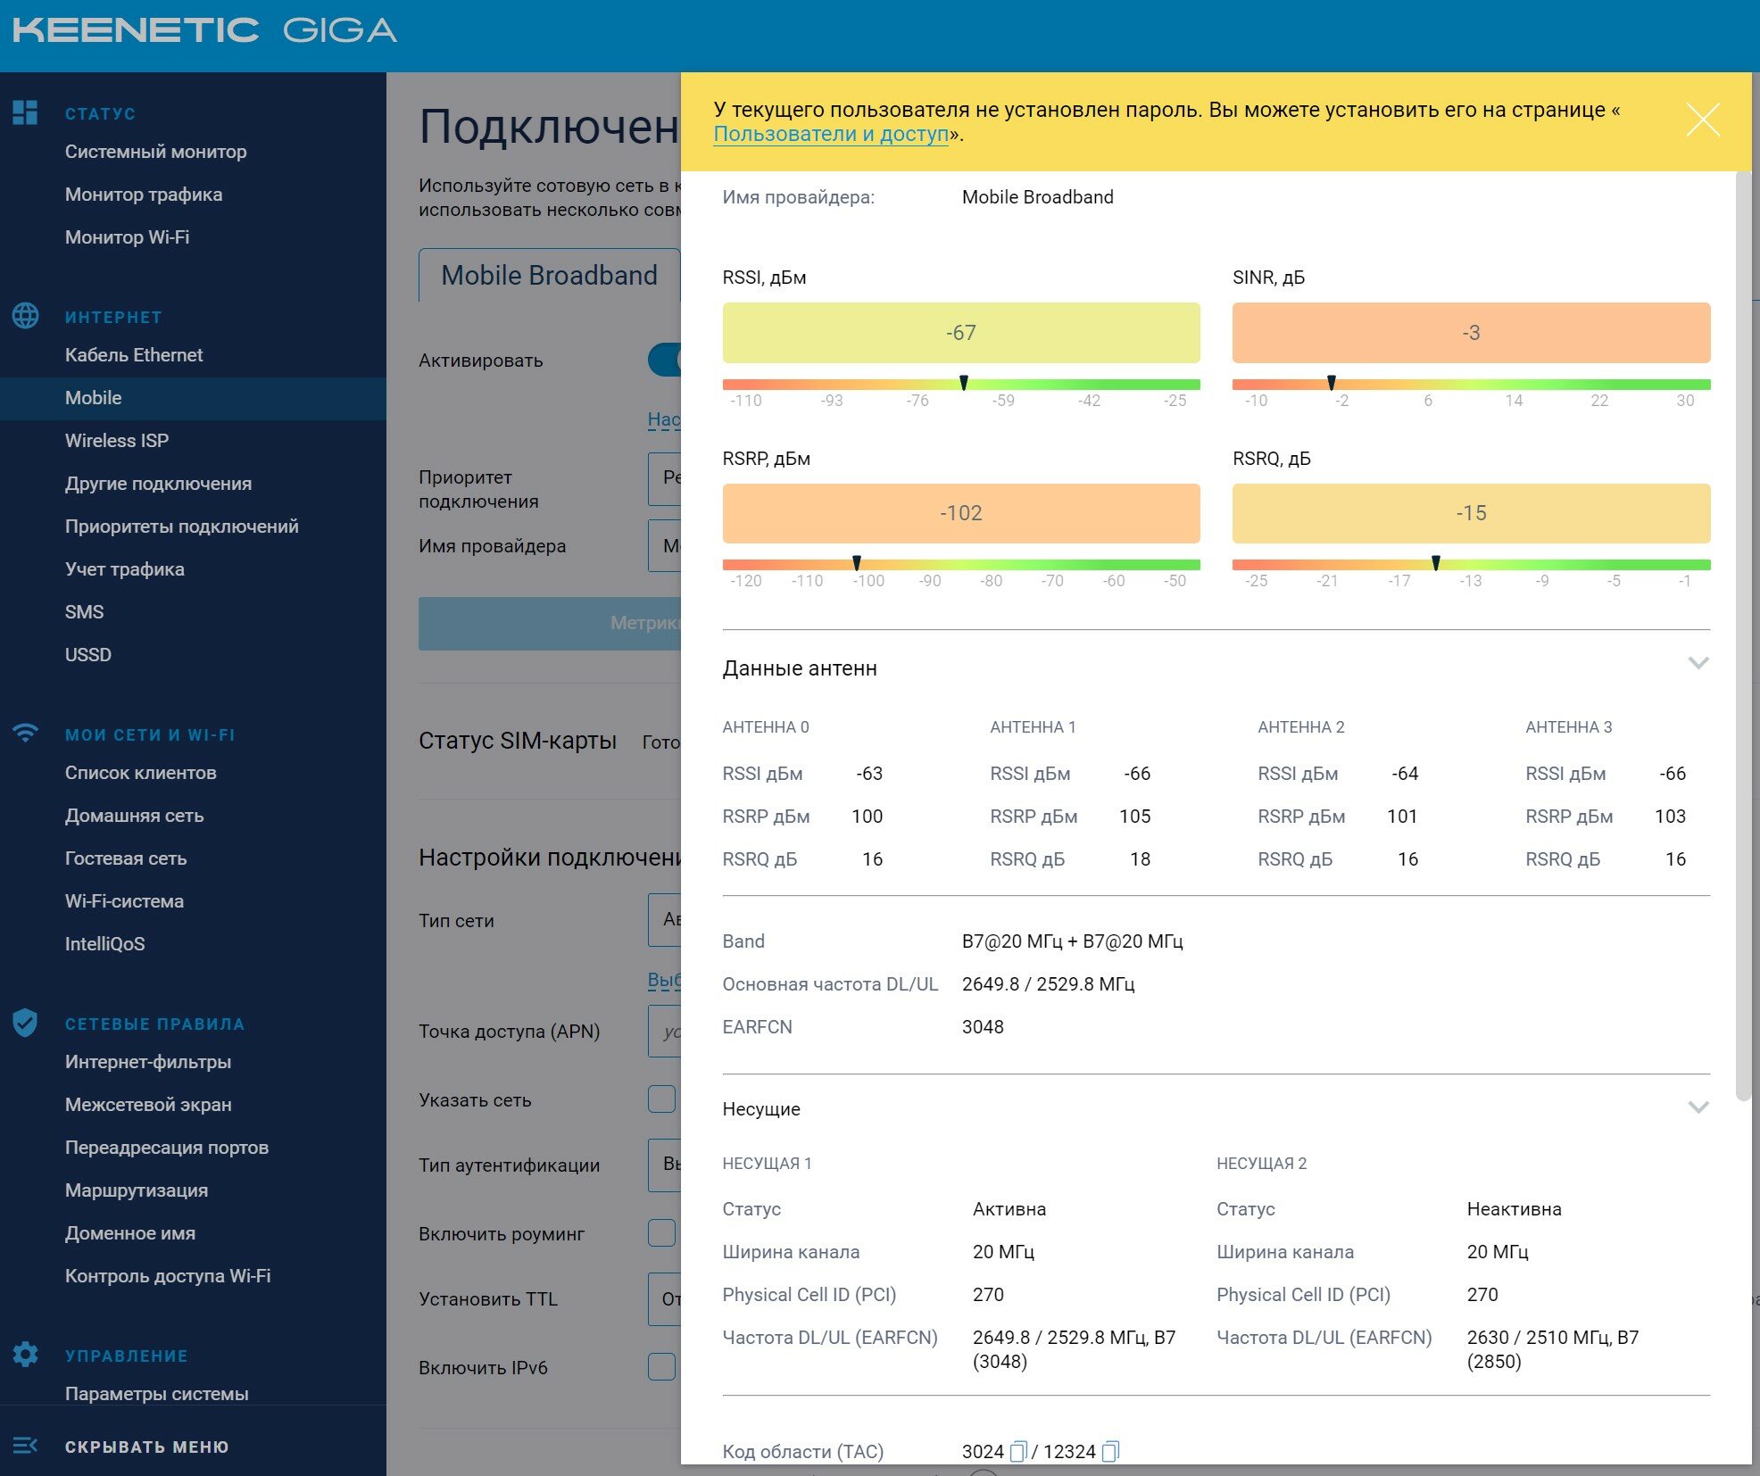Click the Wi-Fi networks section icon
1760x1476 pixels.
pos(25,734)
